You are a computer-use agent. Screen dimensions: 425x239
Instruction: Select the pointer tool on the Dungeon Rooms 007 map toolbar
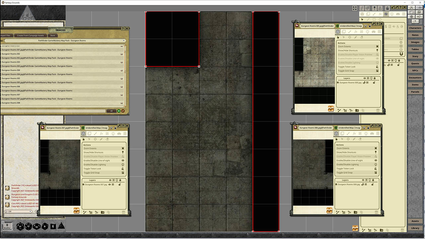pos(84,139)
